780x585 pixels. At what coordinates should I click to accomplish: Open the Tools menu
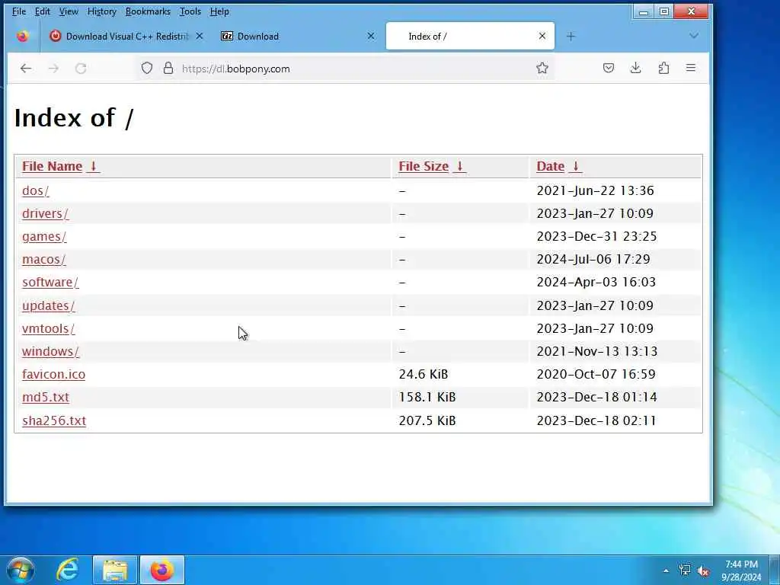point(190,11)
